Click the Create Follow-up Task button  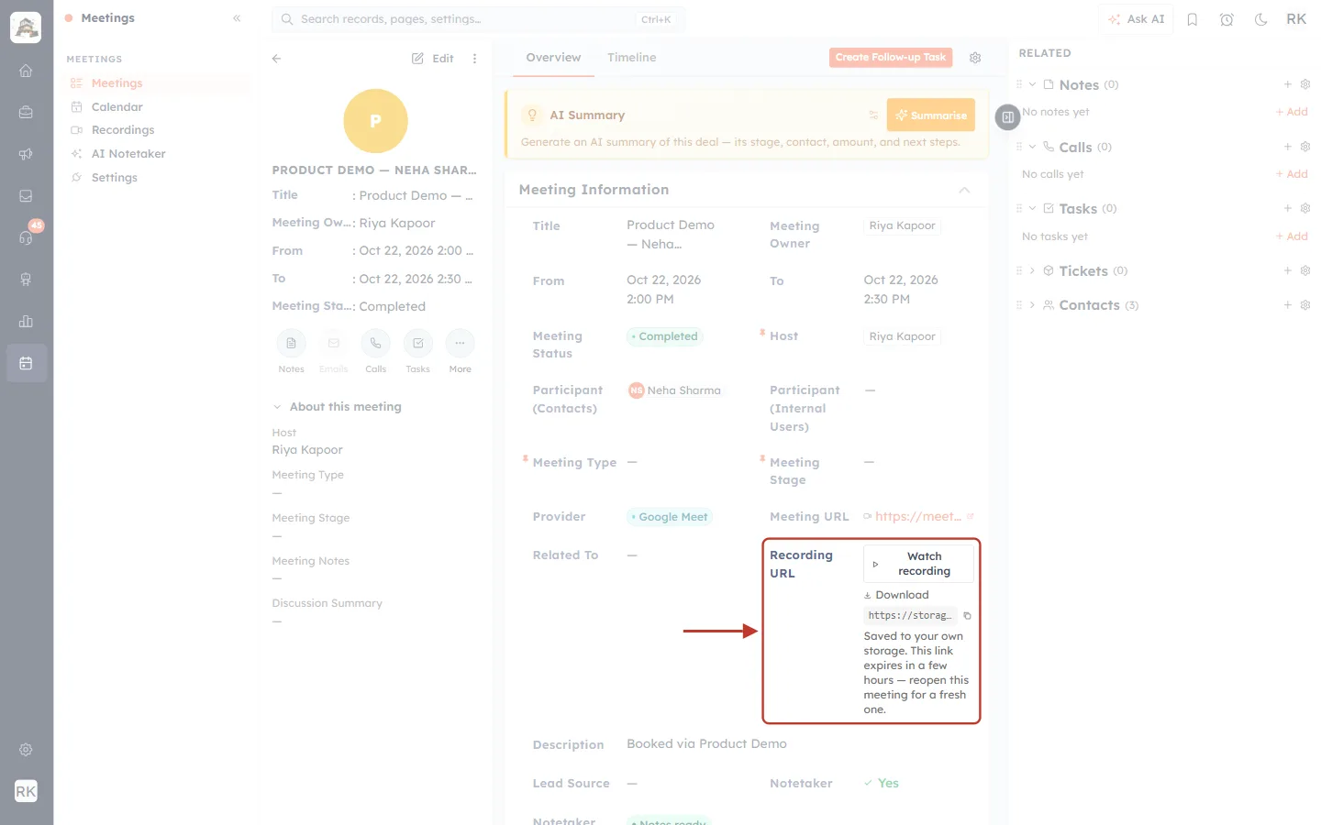click(891, 58)
